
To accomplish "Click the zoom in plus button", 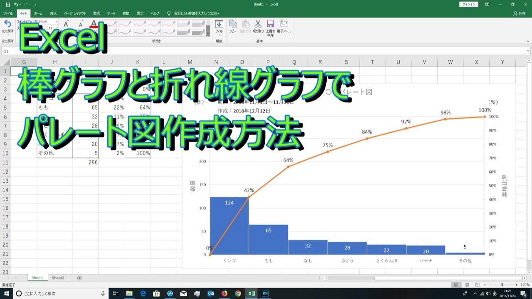I will click(517, 285).
